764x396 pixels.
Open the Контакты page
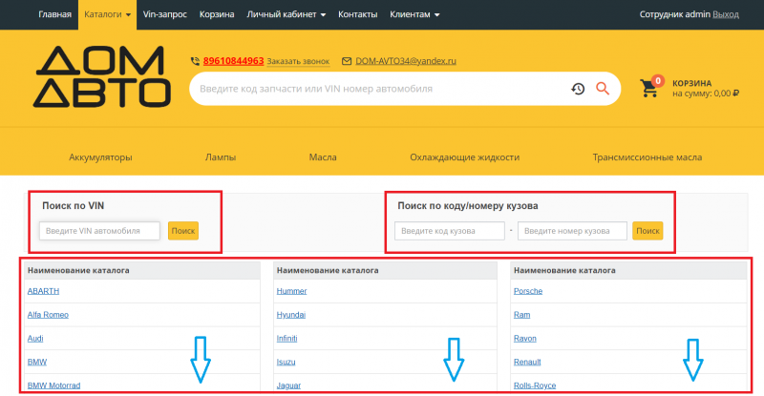pyautogui.click(x=357, y=14)
